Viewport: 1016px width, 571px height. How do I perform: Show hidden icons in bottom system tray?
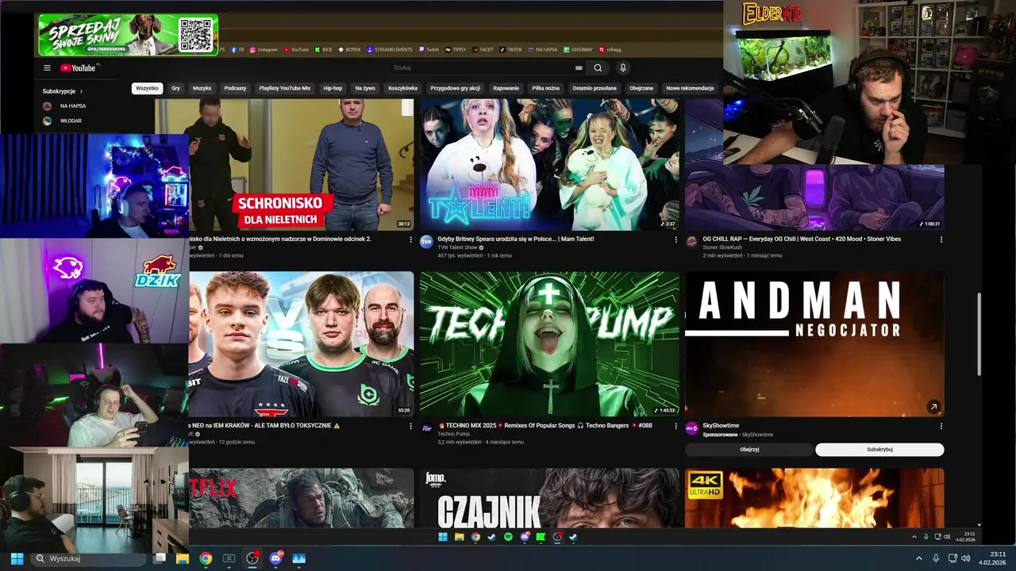[x=919, y=558]
